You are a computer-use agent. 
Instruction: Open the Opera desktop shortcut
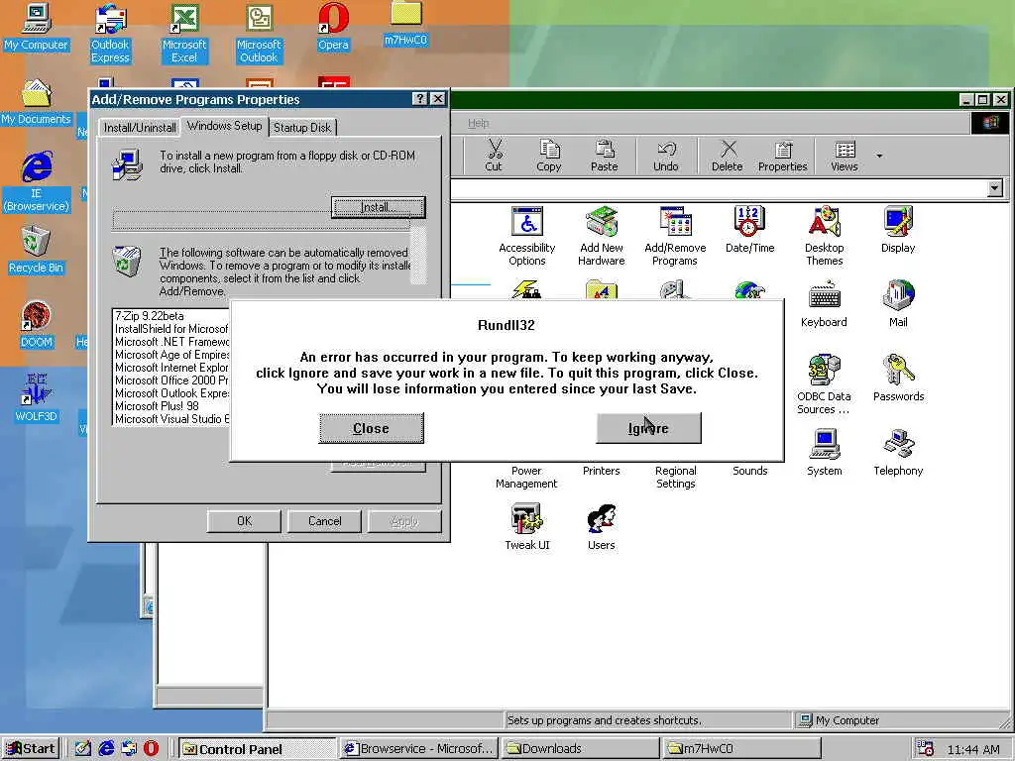pyautogui.click(x=333, y=27)
